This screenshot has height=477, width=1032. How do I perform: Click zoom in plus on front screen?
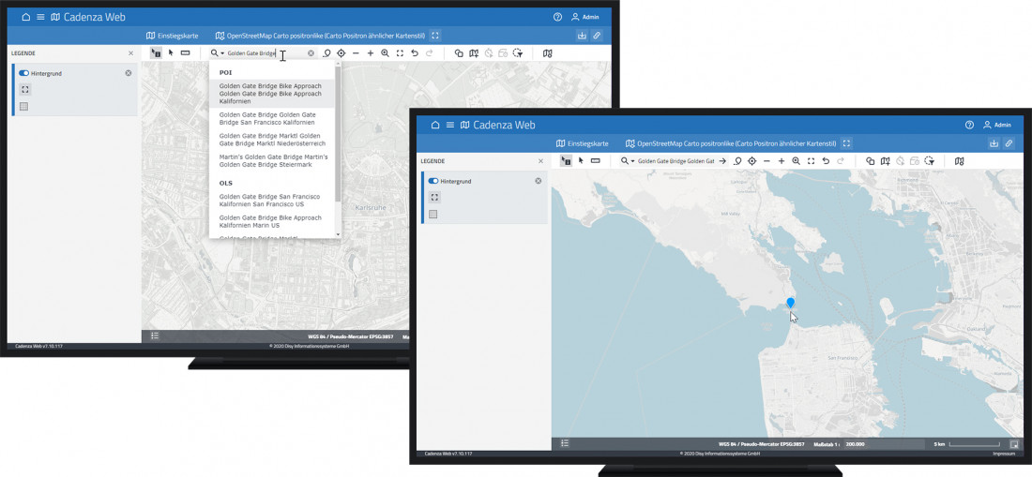(782, 161)
